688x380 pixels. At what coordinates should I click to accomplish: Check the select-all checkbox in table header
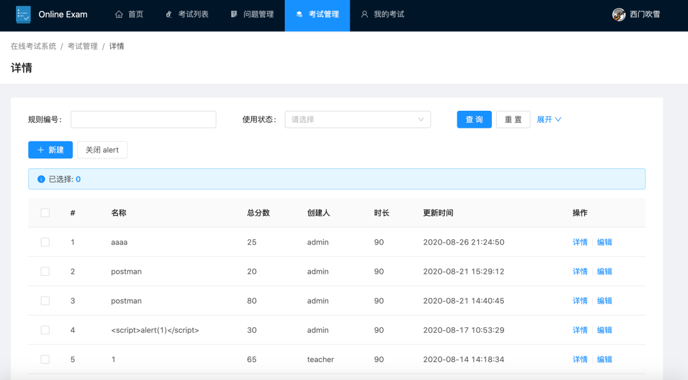(45, 212)
